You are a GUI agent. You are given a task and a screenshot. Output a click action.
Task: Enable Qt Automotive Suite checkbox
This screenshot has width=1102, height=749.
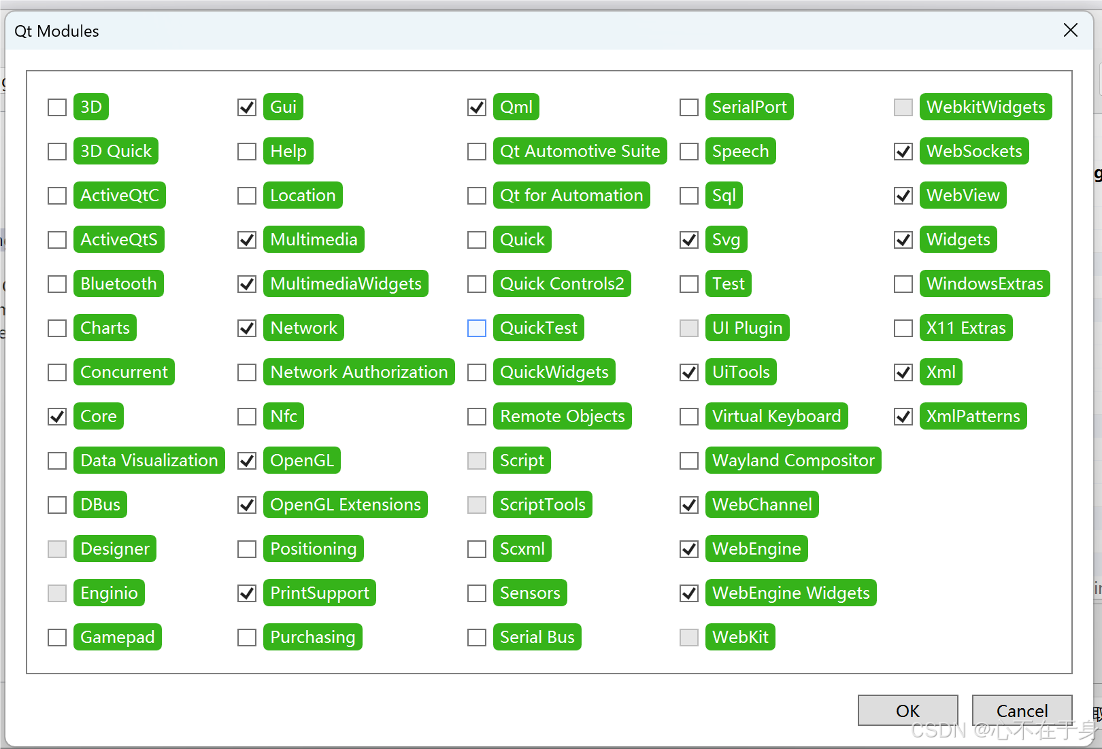point(477,152)
